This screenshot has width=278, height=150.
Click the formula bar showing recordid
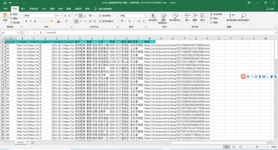pyautogui.click(x=150, y=32)
